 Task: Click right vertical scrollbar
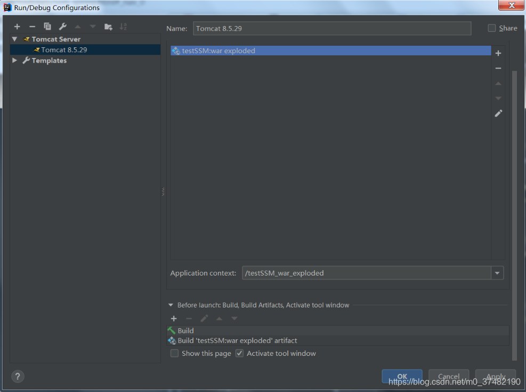(x=515, y=216)
